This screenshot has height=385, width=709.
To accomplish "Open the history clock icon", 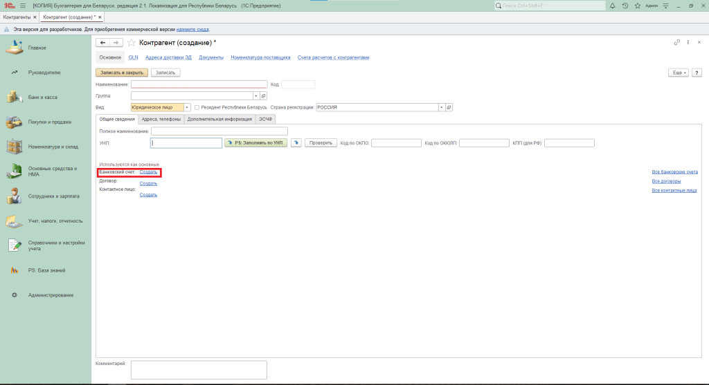I will pos(625,6).
